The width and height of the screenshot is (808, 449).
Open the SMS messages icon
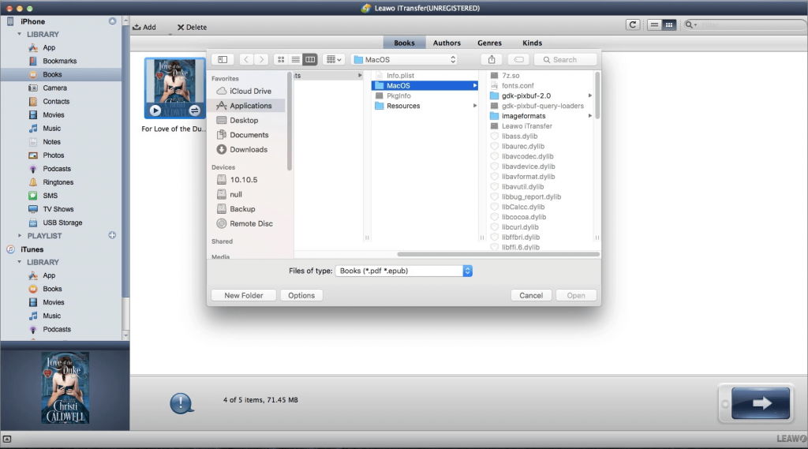33,196
